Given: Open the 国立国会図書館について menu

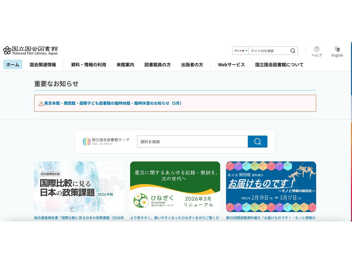Looking at the screenshot, I should tap(279, 65).
